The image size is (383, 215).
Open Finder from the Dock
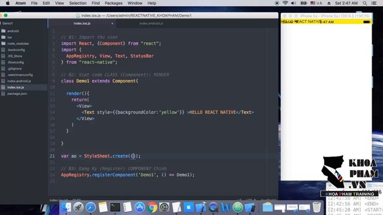click(x=66, y=207)
